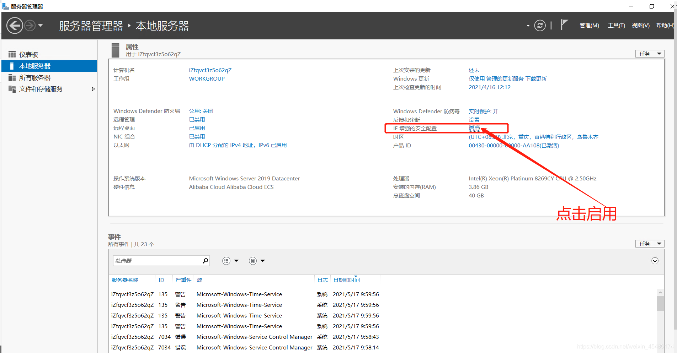Open the 任务 dropdown in 属性 section
677x353 pixels.
coord(650,54)
